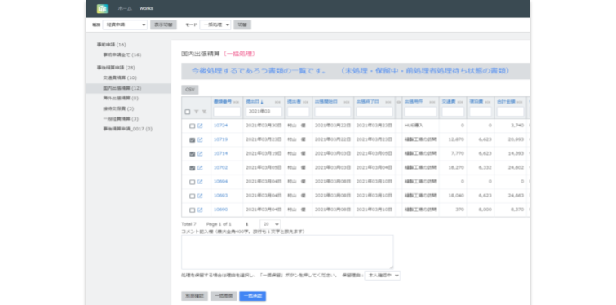Click the 表示切替 button
This screenshot has height=305, width=616.
click(x=163, y=24)
